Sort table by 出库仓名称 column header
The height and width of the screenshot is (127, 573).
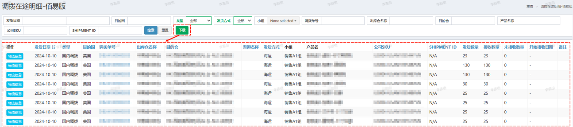tap(147, 47)
